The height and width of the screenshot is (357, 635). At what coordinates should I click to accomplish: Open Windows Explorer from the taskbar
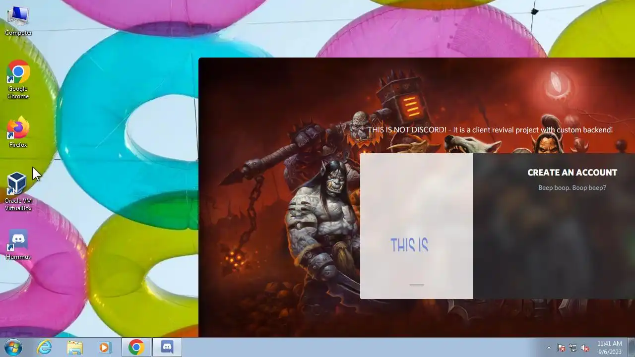tap(75, 348)
